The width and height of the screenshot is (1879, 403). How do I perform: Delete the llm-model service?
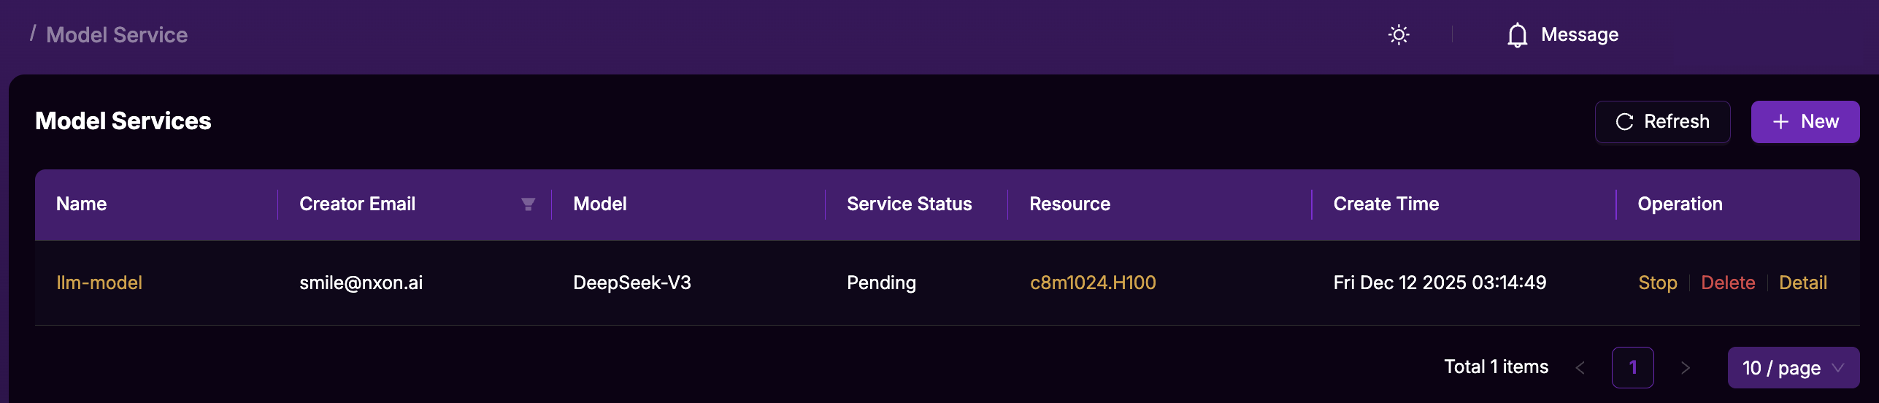(x=1727, y=283)
